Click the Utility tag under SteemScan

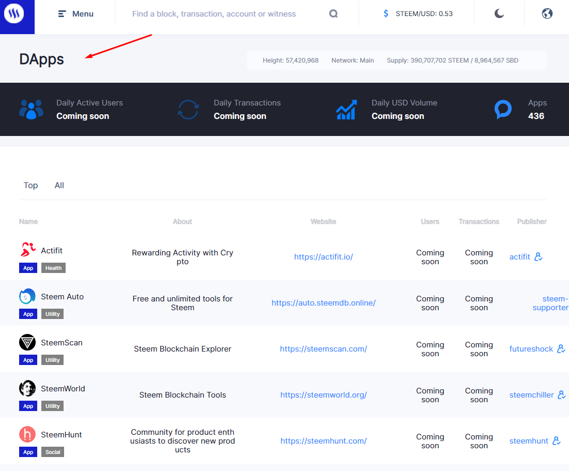pyautogui.click(x=53, y=360)
